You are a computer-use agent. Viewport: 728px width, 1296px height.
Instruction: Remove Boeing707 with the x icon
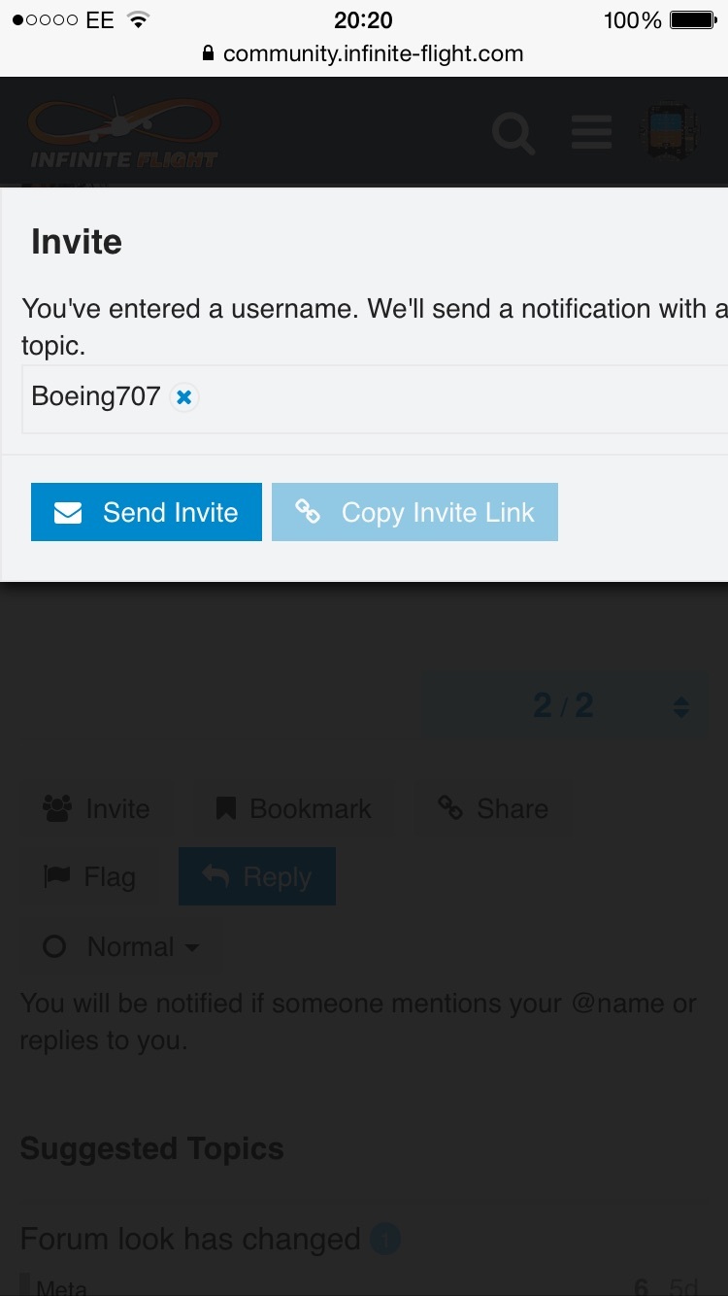(x=183, y=397)
